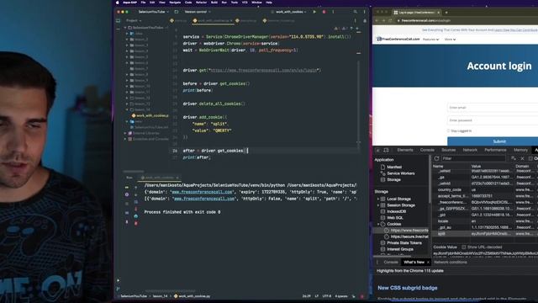Reload the Chrome page with refresh icon
This screenshot has width=538, height=303.
click(390, 20)
